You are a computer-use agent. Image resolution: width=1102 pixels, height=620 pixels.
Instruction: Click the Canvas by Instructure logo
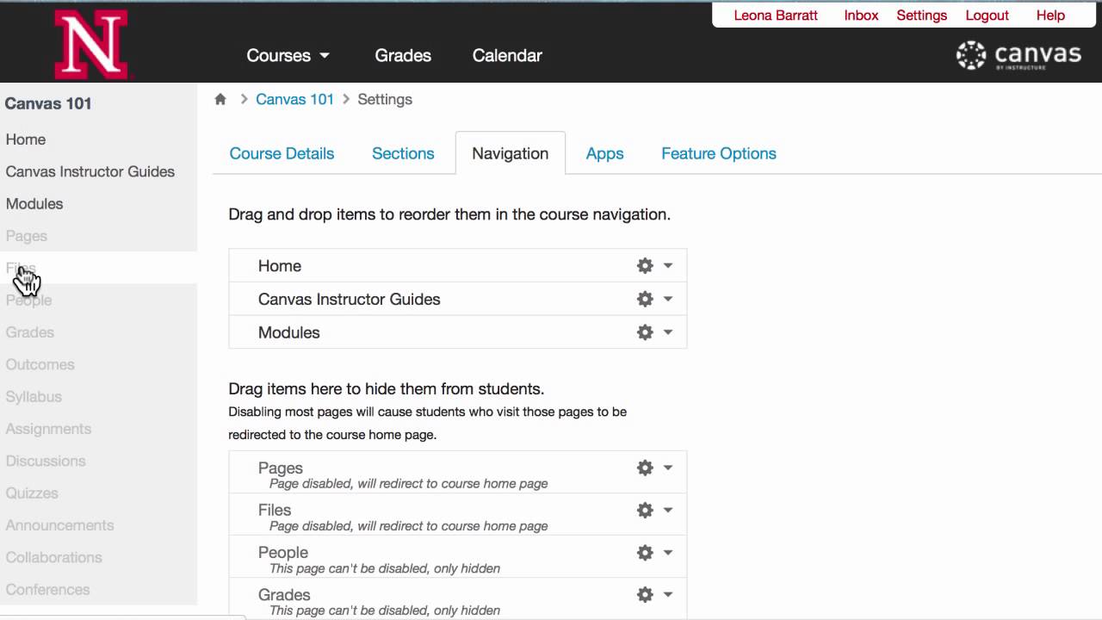(1018, 56)
